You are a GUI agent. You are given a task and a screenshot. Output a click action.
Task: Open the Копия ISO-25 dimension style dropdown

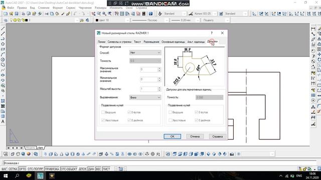pyautogui.click(x=205, y=13)
